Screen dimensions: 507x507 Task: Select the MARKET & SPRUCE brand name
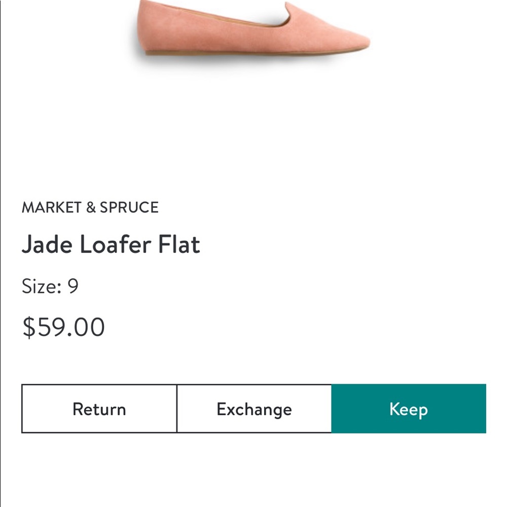click(90, 207)
